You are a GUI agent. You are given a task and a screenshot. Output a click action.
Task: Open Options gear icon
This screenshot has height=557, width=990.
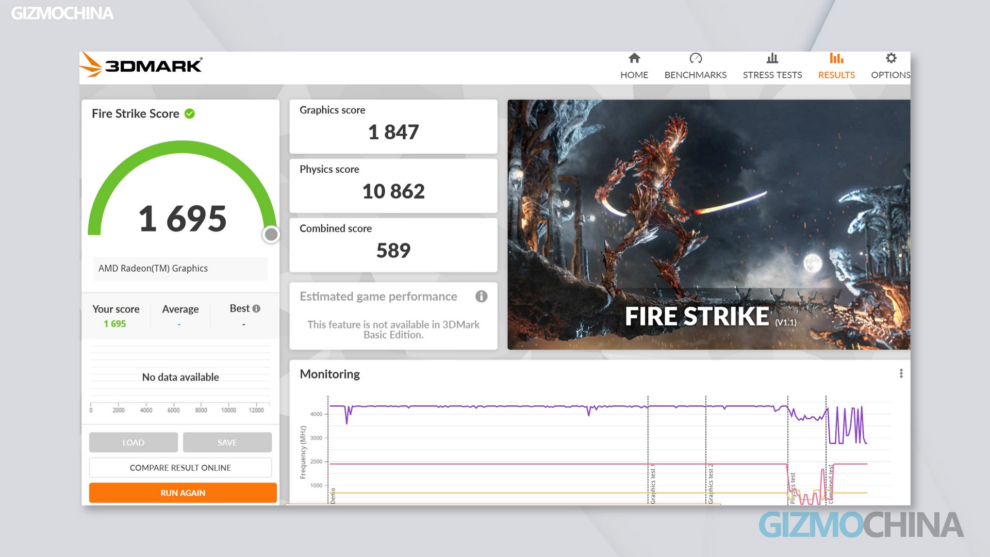890,58
